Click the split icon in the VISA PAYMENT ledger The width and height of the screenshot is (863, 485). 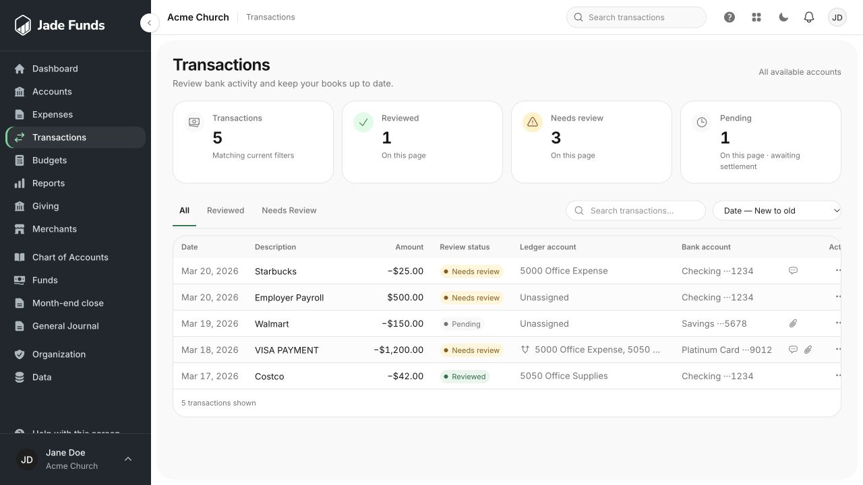click(525, 350)
